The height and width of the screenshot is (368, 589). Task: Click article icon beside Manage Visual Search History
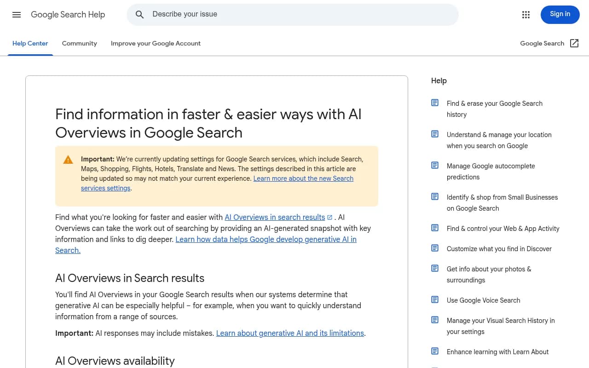435,320
